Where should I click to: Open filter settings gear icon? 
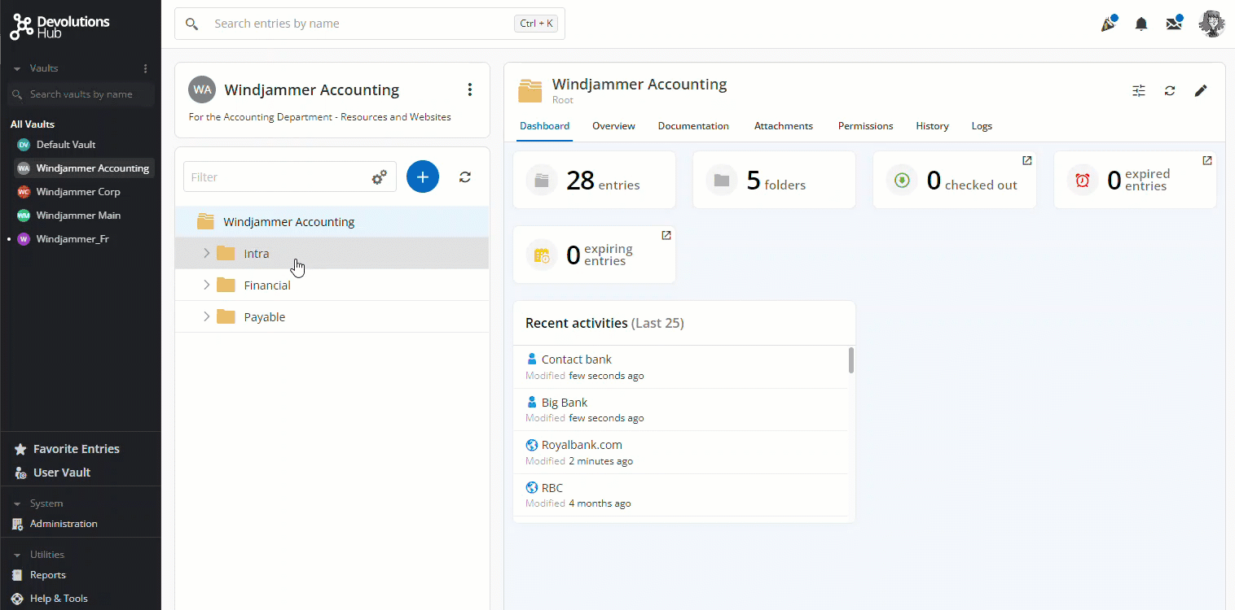(x=380, y=177)
